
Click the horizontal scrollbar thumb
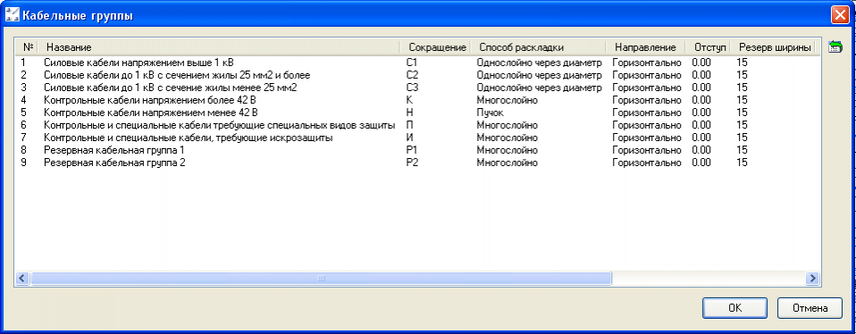[x=321, y=279]
